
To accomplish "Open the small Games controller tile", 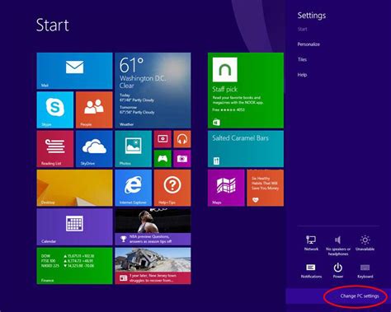I will [163, 158].
